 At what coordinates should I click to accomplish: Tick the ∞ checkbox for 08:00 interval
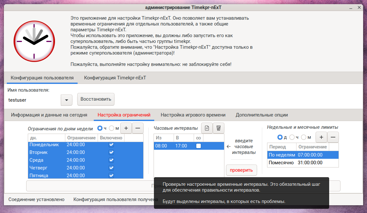199,146
